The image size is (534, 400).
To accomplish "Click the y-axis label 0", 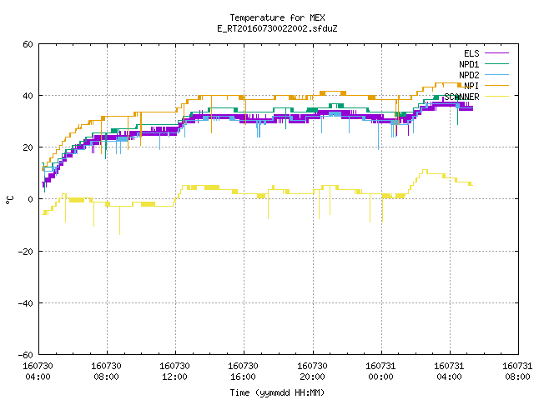I will point(30,199).
